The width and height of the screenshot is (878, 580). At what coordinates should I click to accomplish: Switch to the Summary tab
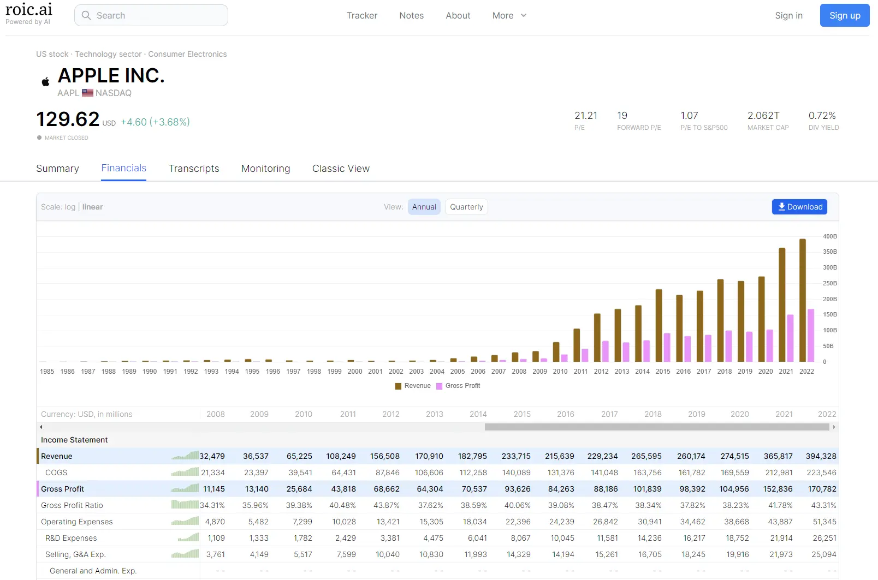point(57,169)
